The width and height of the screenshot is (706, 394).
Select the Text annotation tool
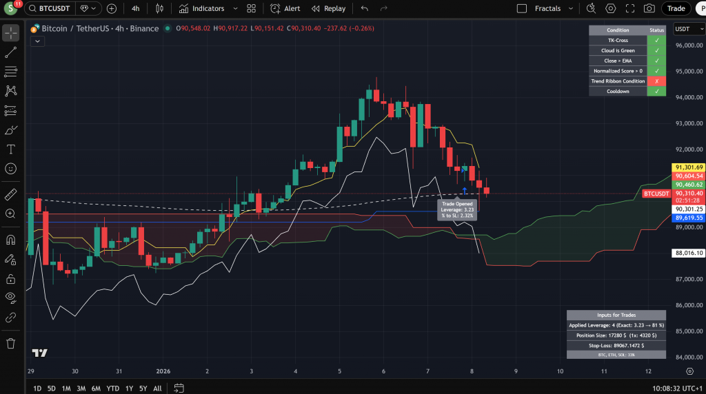point(10,149)
